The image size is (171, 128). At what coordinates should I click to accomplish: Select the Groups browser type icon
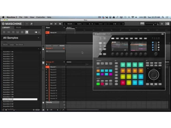[x=9, y=32]
